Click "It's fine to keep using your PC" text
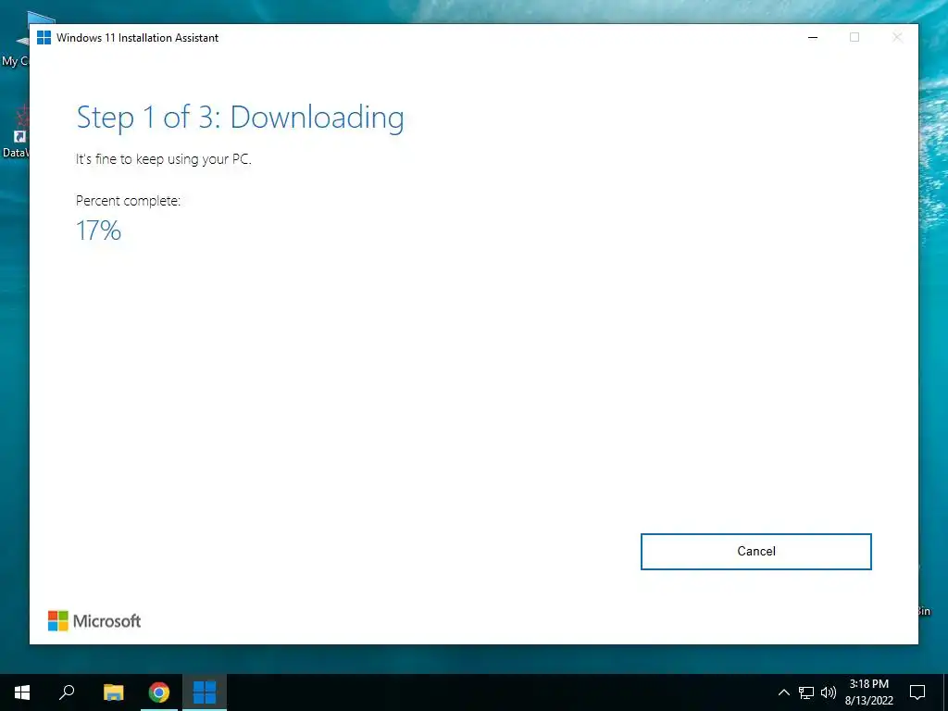Viewport: 948px width, 711px height. (163, 159)
